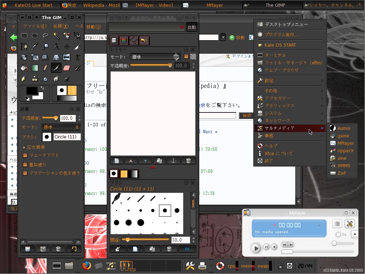This screenshot has height=274, width=365.
Task: Activate the Paths tool
Action: tap(24, 46)
